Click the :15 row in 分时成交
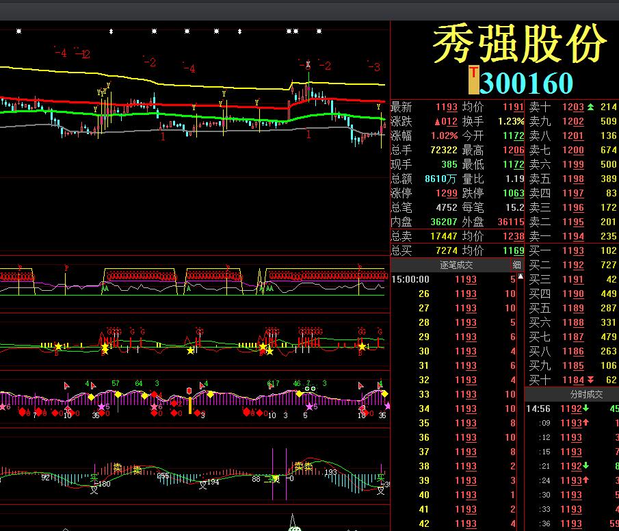 click(x=572, y=452)
